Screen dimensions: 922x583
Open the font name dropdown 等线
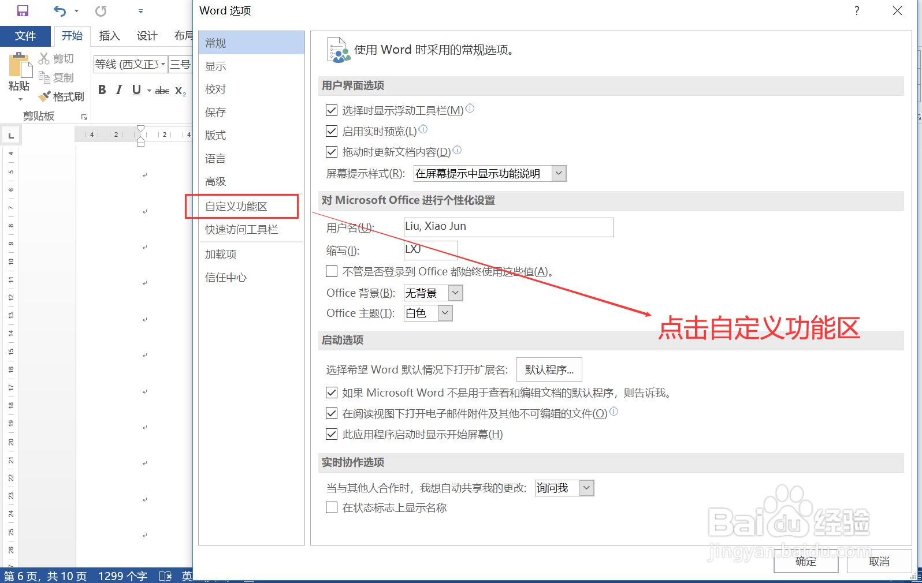click(x=131, y=64)
